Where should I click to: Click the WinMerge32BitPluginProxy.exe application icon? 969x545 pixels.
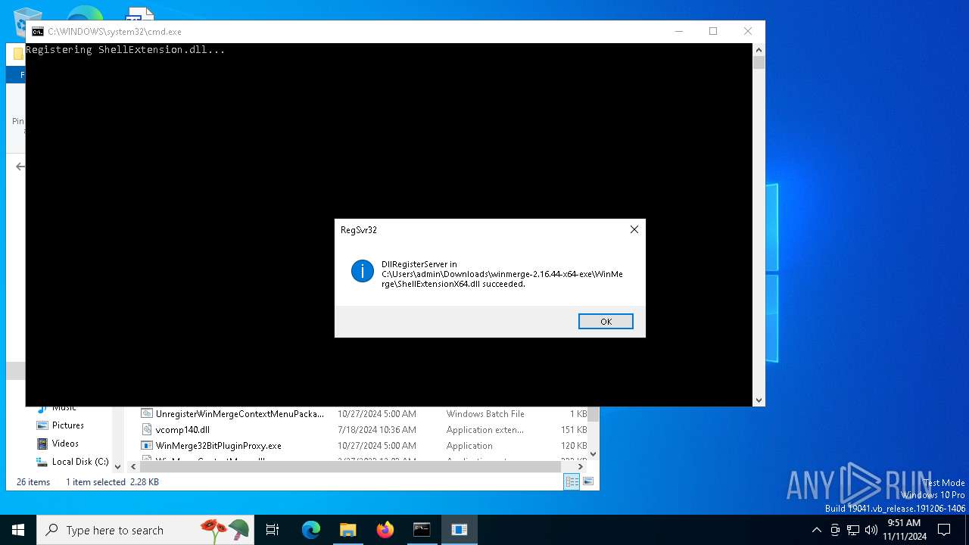coord(147,446)
